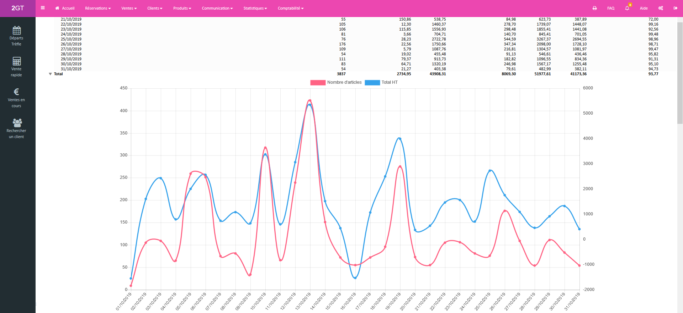Screen dimensions: 683x313
Task: Open the notifications bell icon
Action: click(x=627, y=8)
